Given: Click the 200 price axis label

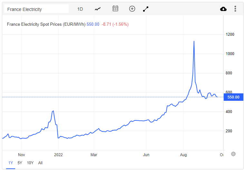Looking at the screenshot, I should tap(229, 131).
